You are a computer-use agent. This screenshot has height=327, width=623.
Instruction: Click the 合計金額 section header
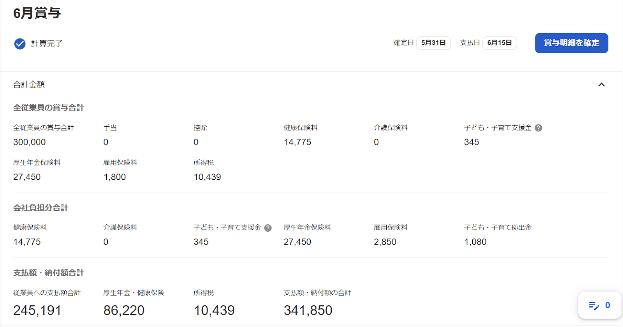pos(29,84)
